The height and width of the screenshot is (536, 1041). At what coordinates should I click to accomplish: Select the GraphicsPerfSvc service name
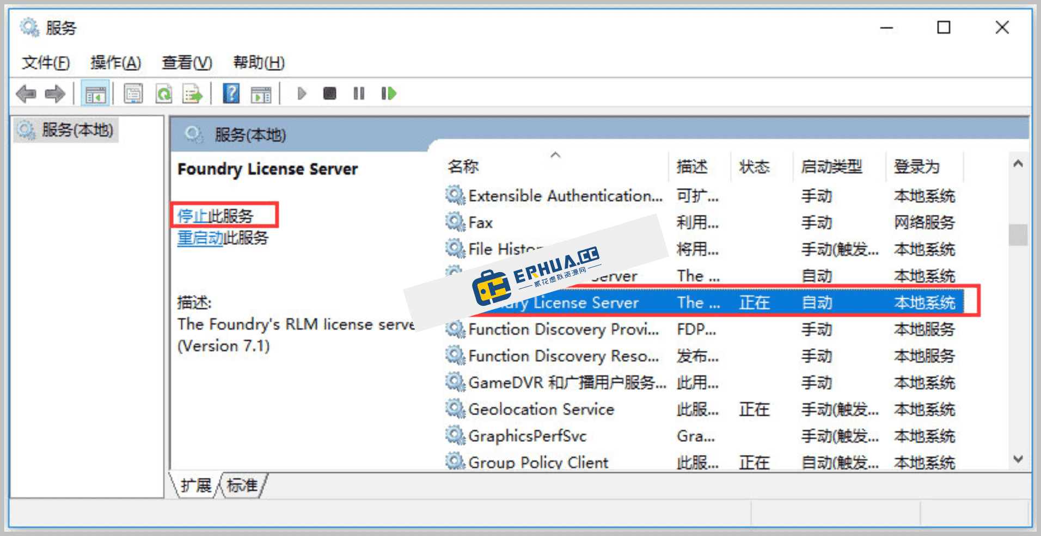coord(527,435)
